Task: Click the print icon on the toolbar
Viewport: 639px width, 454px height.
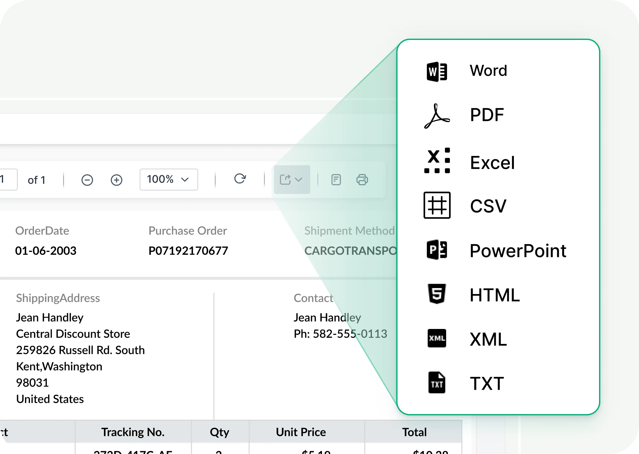Action: click(362, 180)
